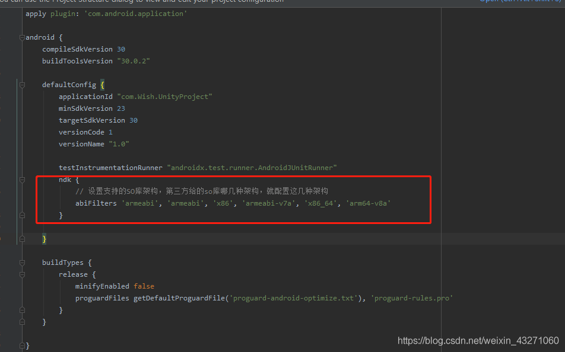Click the 'arm64-v8a' abiFilters value

click(x=368, y=203)
